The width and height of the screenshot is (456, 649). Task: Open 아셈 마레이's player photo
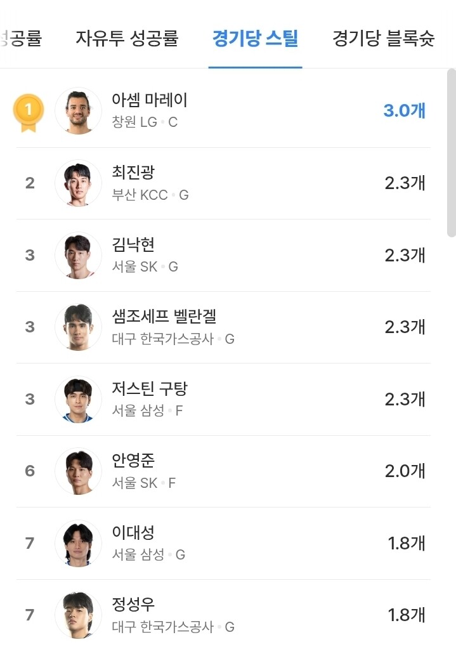coord(78,111)
